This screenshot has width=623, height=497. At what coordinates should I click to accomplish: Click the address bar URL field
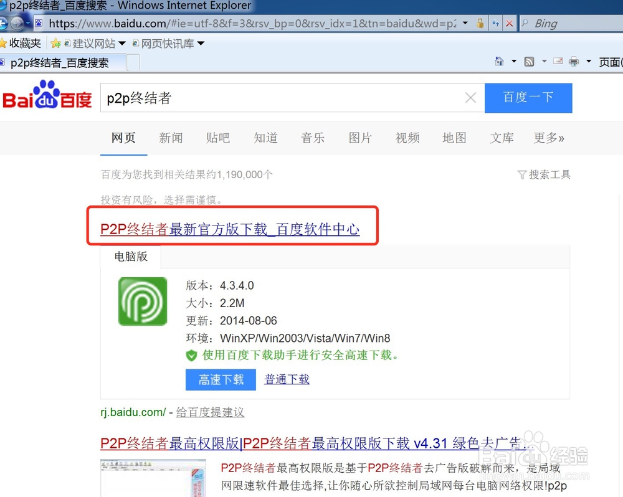pyautogui.click(x=252, y=24)
